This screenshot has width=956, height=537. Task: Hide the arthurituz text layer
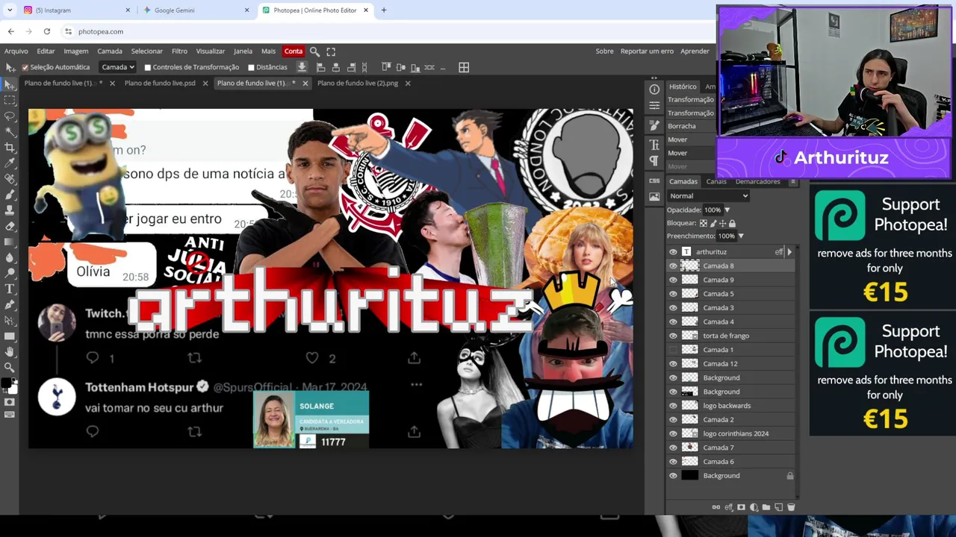673,252
